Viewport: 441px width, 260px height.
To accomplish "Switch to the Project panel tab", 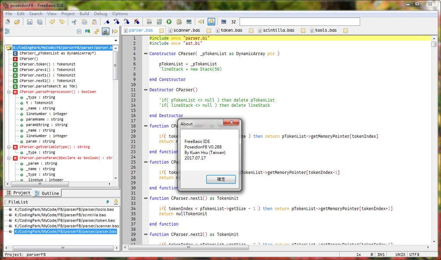I will click(18, 193).
